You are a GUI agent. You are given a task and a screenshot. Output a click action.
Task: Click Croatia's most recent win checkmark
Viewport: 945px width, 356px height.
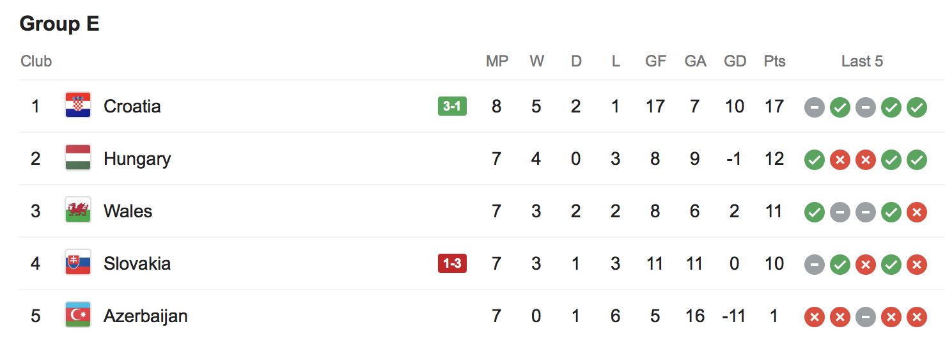click(x=916, y=107)
